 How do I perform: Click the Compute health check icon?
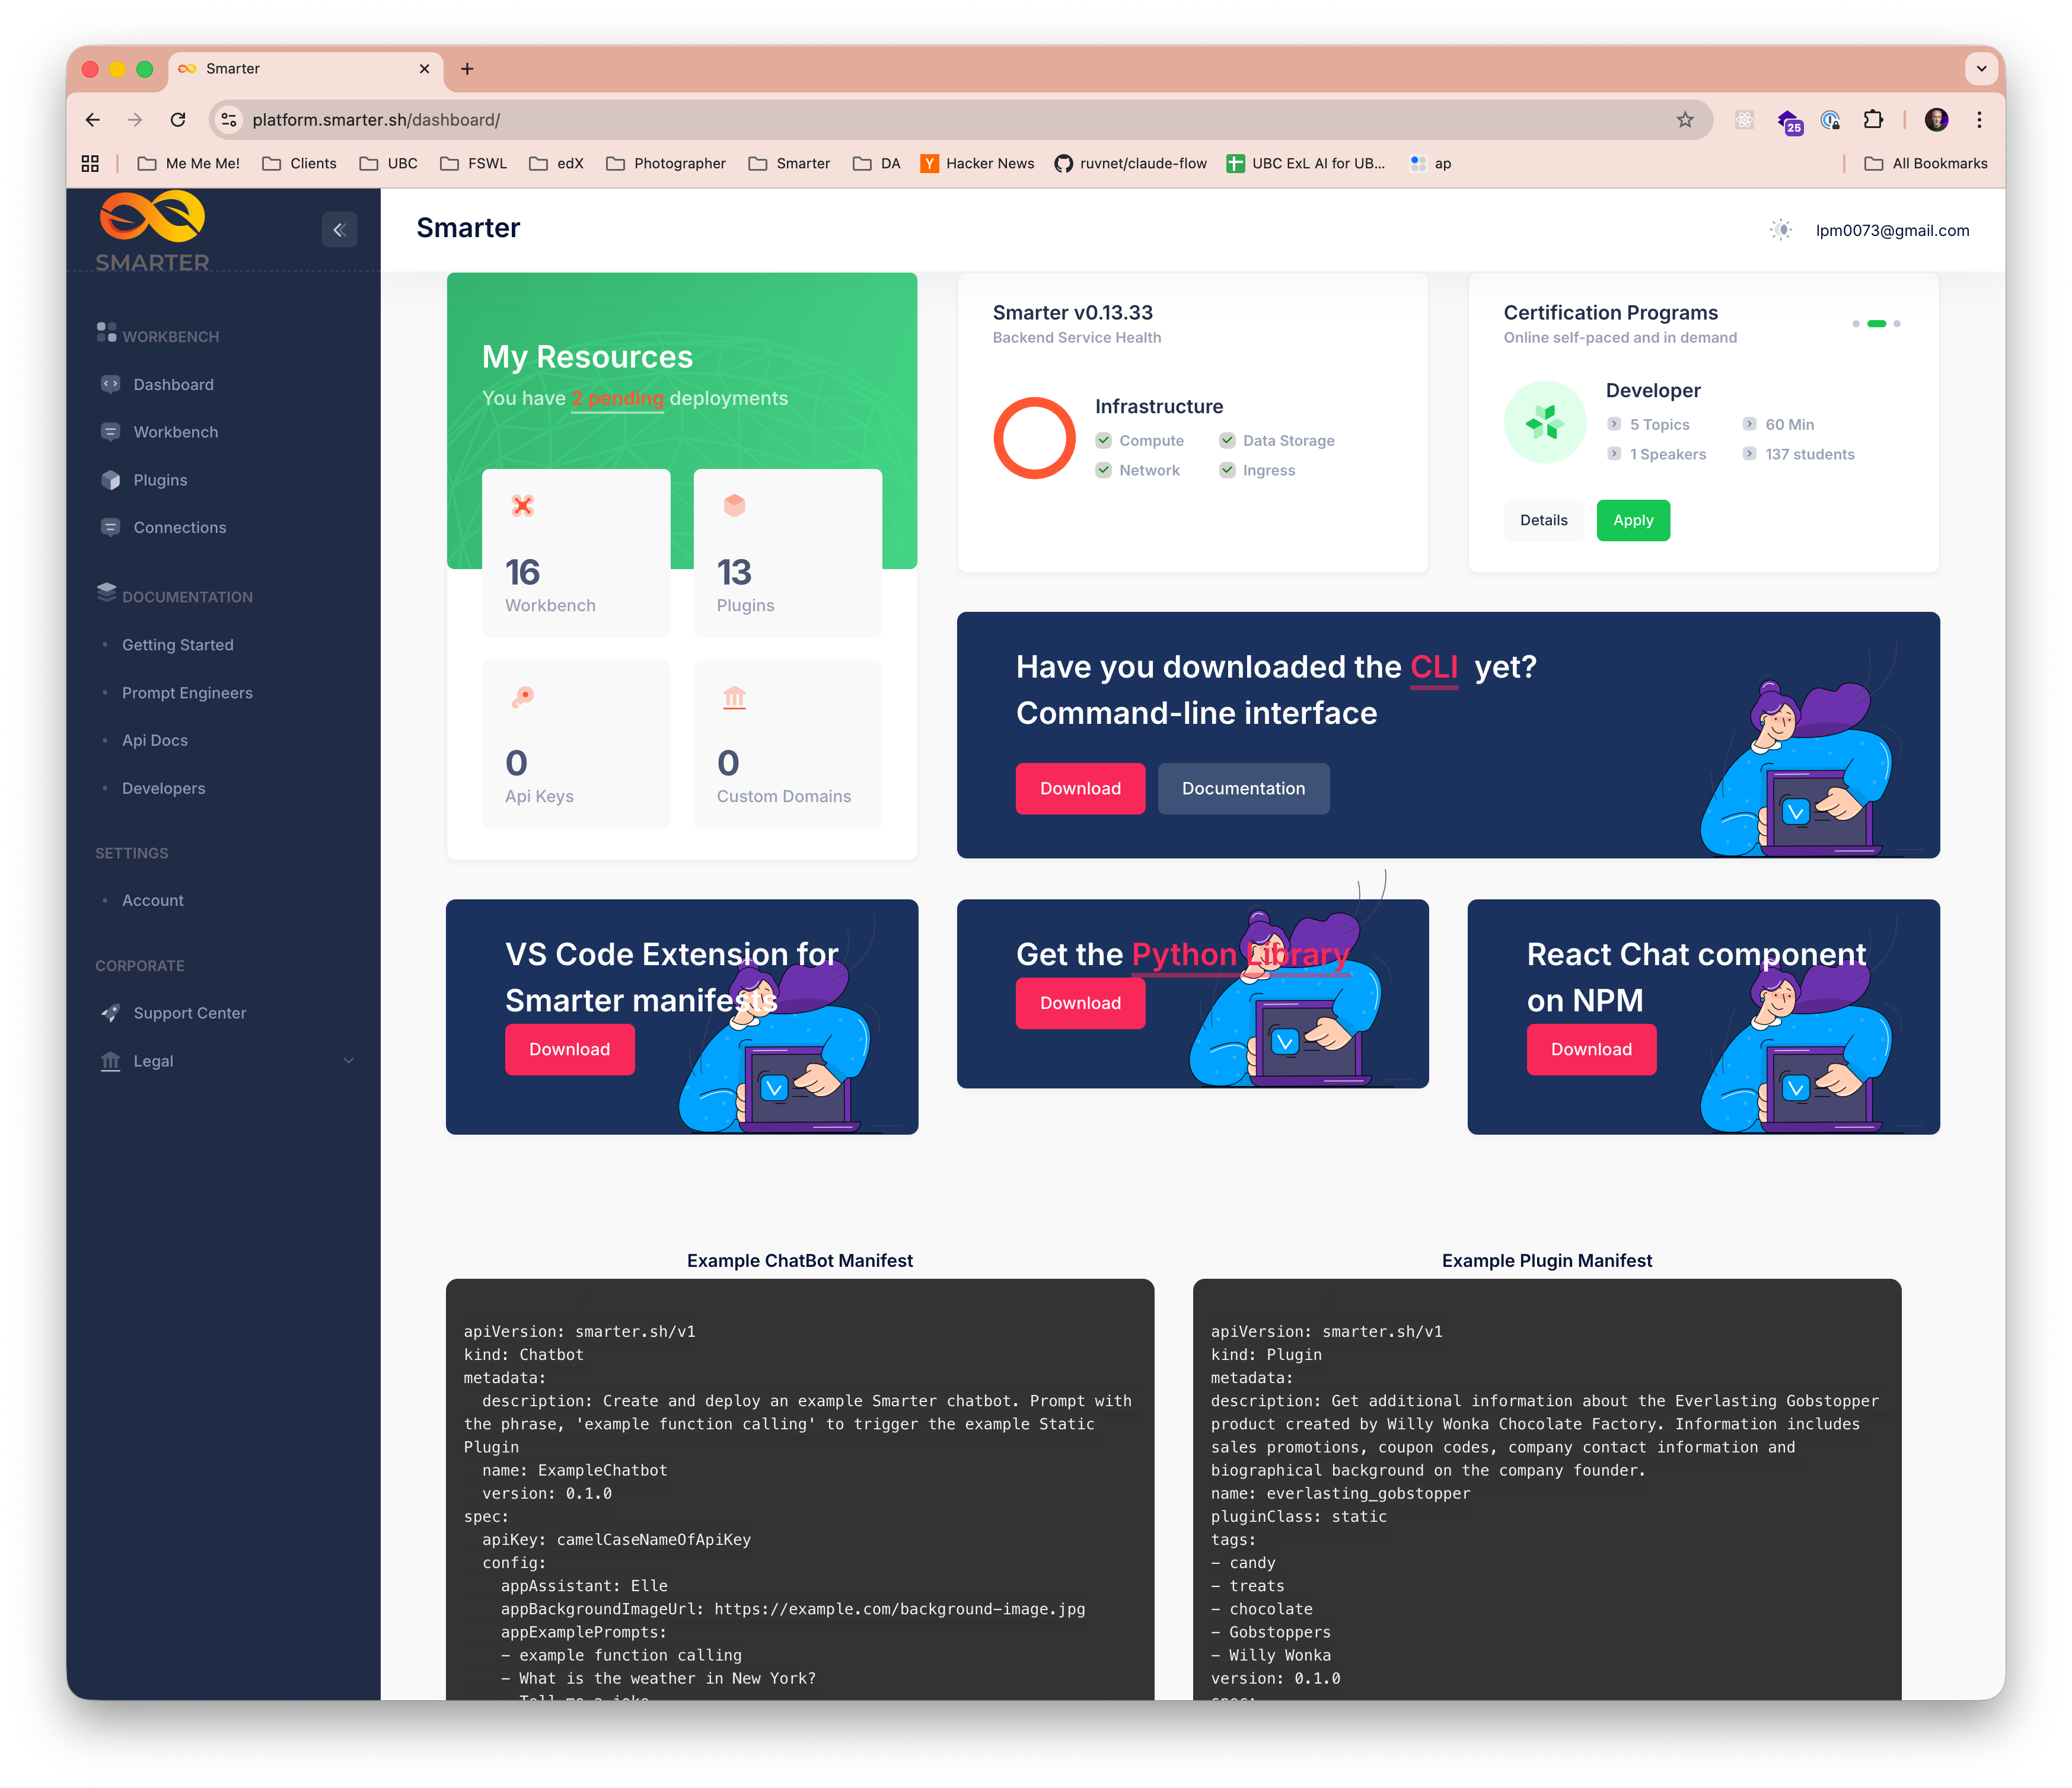click(1103, 440)
